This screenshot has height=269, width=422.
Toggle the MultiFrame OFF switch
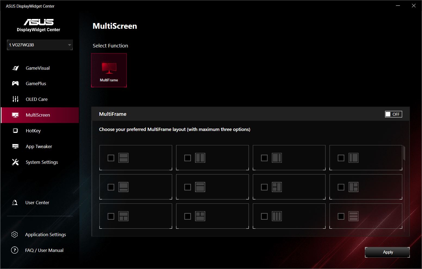pos(393,114)
